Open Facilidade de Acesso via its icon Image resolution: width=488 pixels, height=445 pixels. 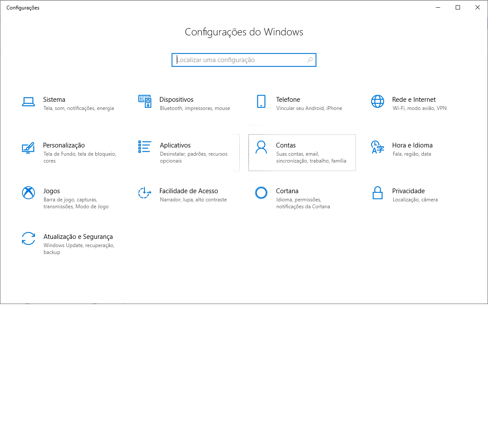(x=145, y=193)
